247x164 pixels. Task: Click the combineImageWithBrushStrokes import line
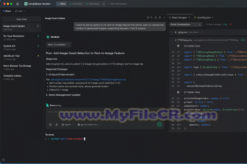click(x=215, y=75)
